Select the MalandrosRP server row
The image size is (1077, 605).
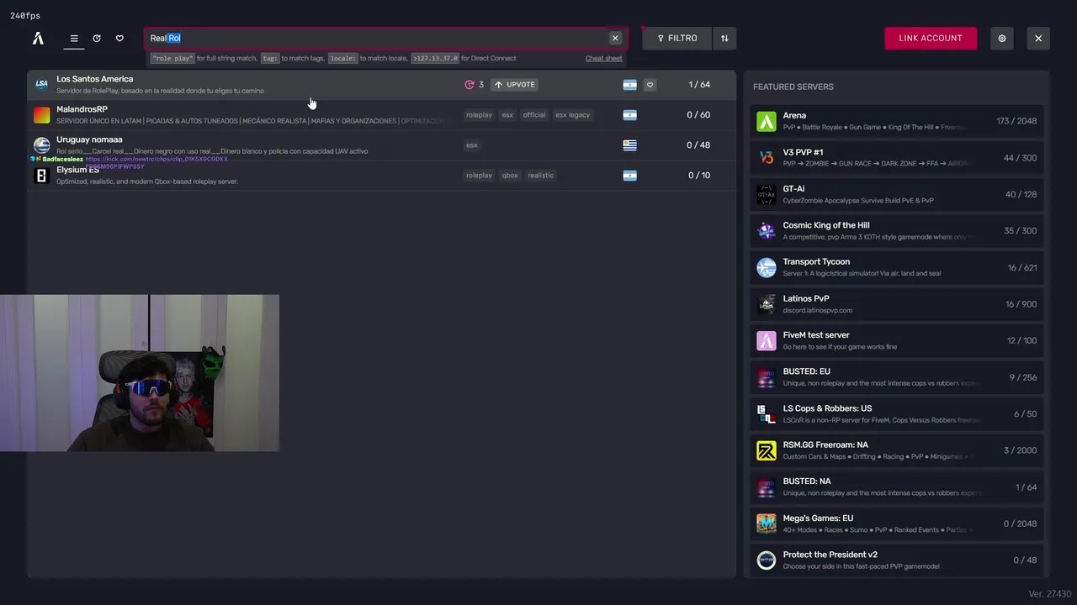tap(381, 114)
